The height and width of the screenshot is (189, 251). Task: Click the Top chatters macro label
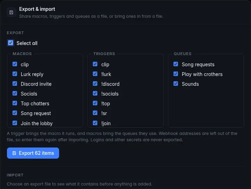pyautogui.click(x=35, y=104)
